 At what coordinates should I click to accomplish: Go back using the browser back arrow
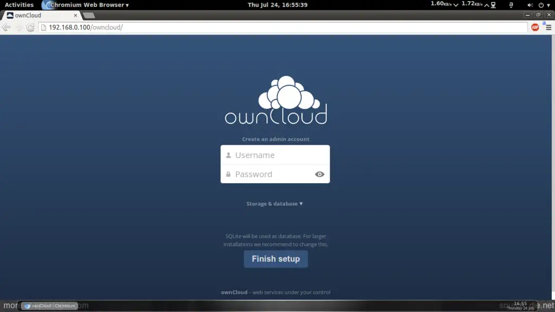click(6, 27)
